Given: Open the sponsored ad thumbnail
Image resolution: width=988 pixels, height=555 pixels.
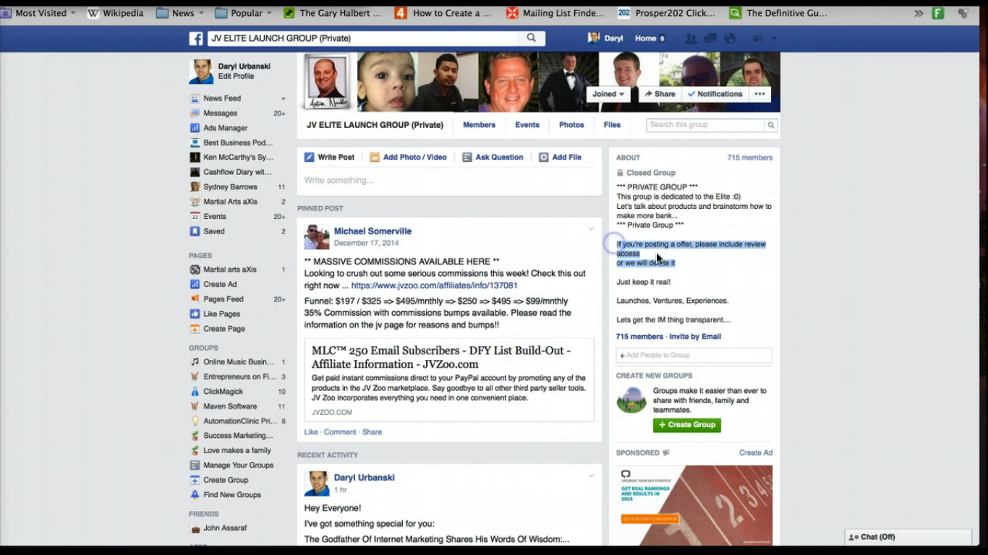Looking at the screenshot, I should [x=694, y=505].
